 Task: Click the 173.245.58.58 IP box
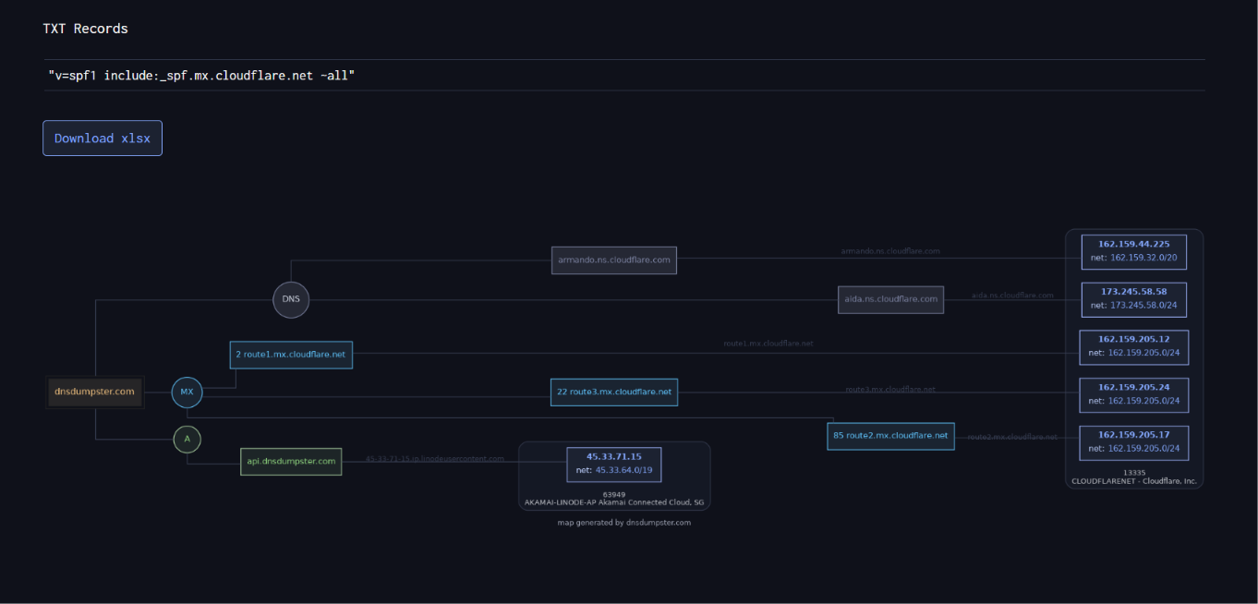coord(1133,299)
